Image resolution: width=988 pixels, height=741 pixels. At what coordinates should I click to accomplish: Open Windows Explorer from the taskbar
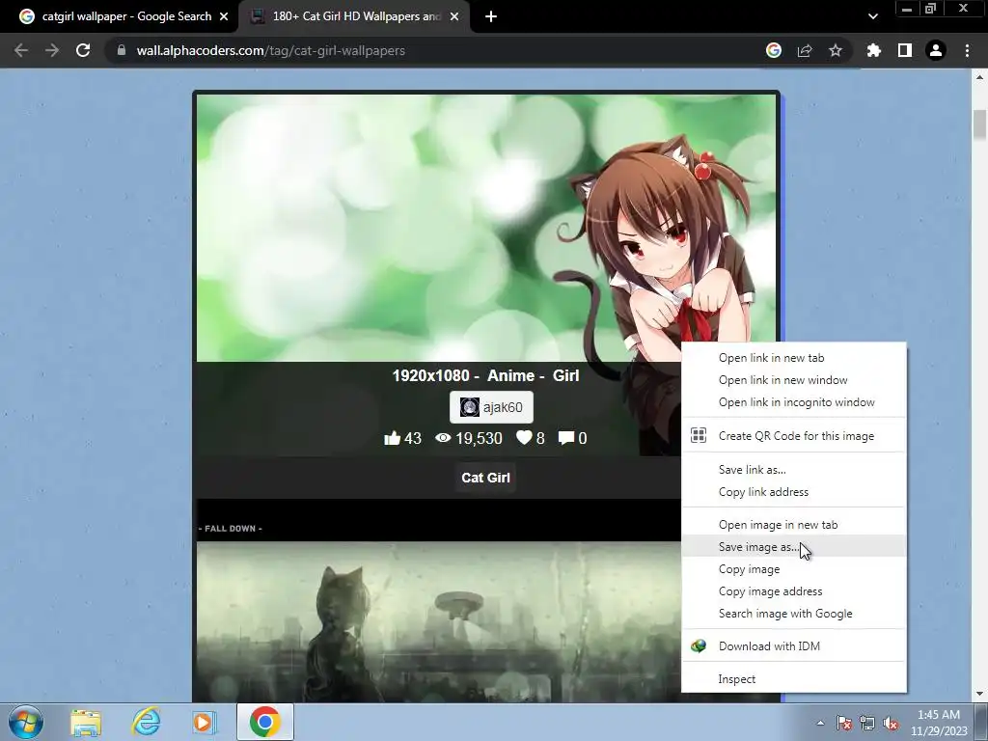(x=86, y=722)
